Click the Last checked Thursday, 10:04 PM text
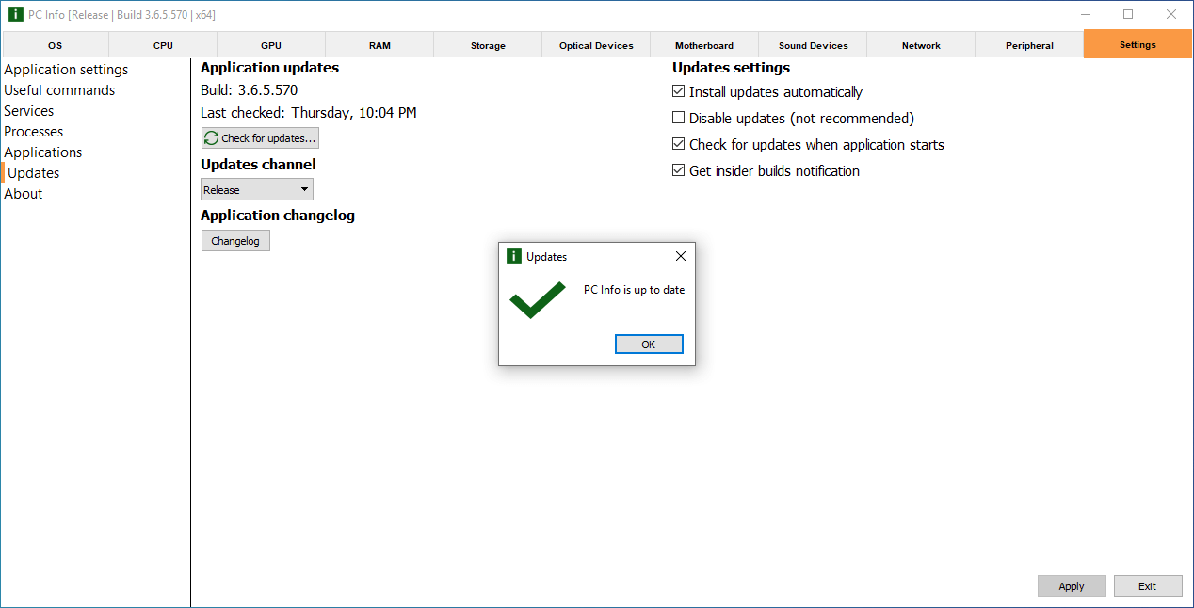Screen dimensions: 1194x608 point(309,113)
